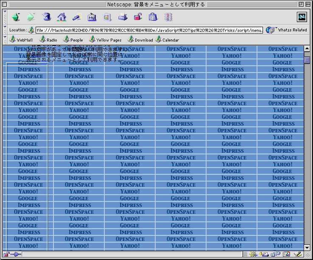Open the My Netscape icon
313x260 pixels.
tap(92, 17)
